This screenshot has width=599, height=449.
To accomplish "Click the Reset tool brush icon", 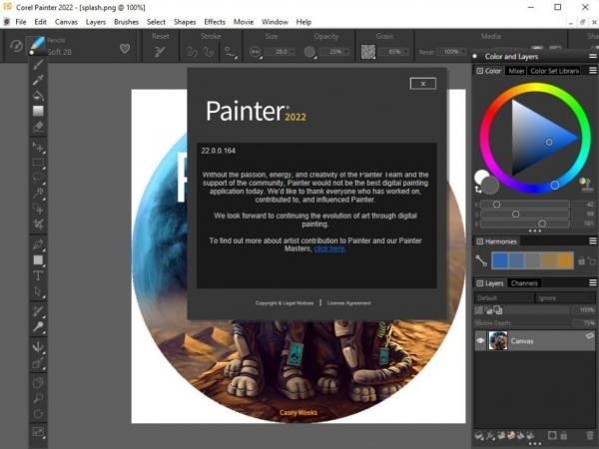I will pos(160,51).
